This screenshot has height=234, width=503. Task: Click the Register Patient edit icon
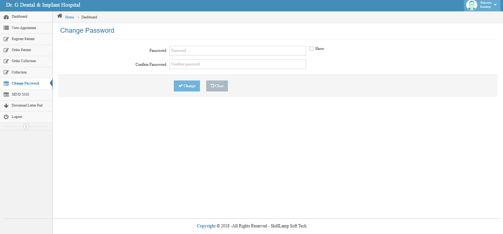[6, 39]
